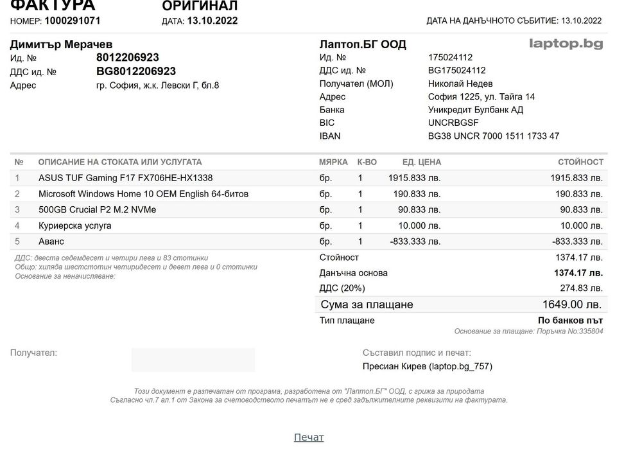Viewport: 624px width, 449px height.
Task: Click buyer VAT number BG8012206923
Action: coord(136,71)
